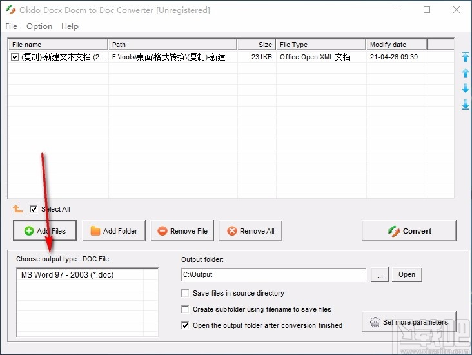Toggle the Select All checkbox
The height and width of the screenshot is (355, 472).
click(x=34, y=209)
